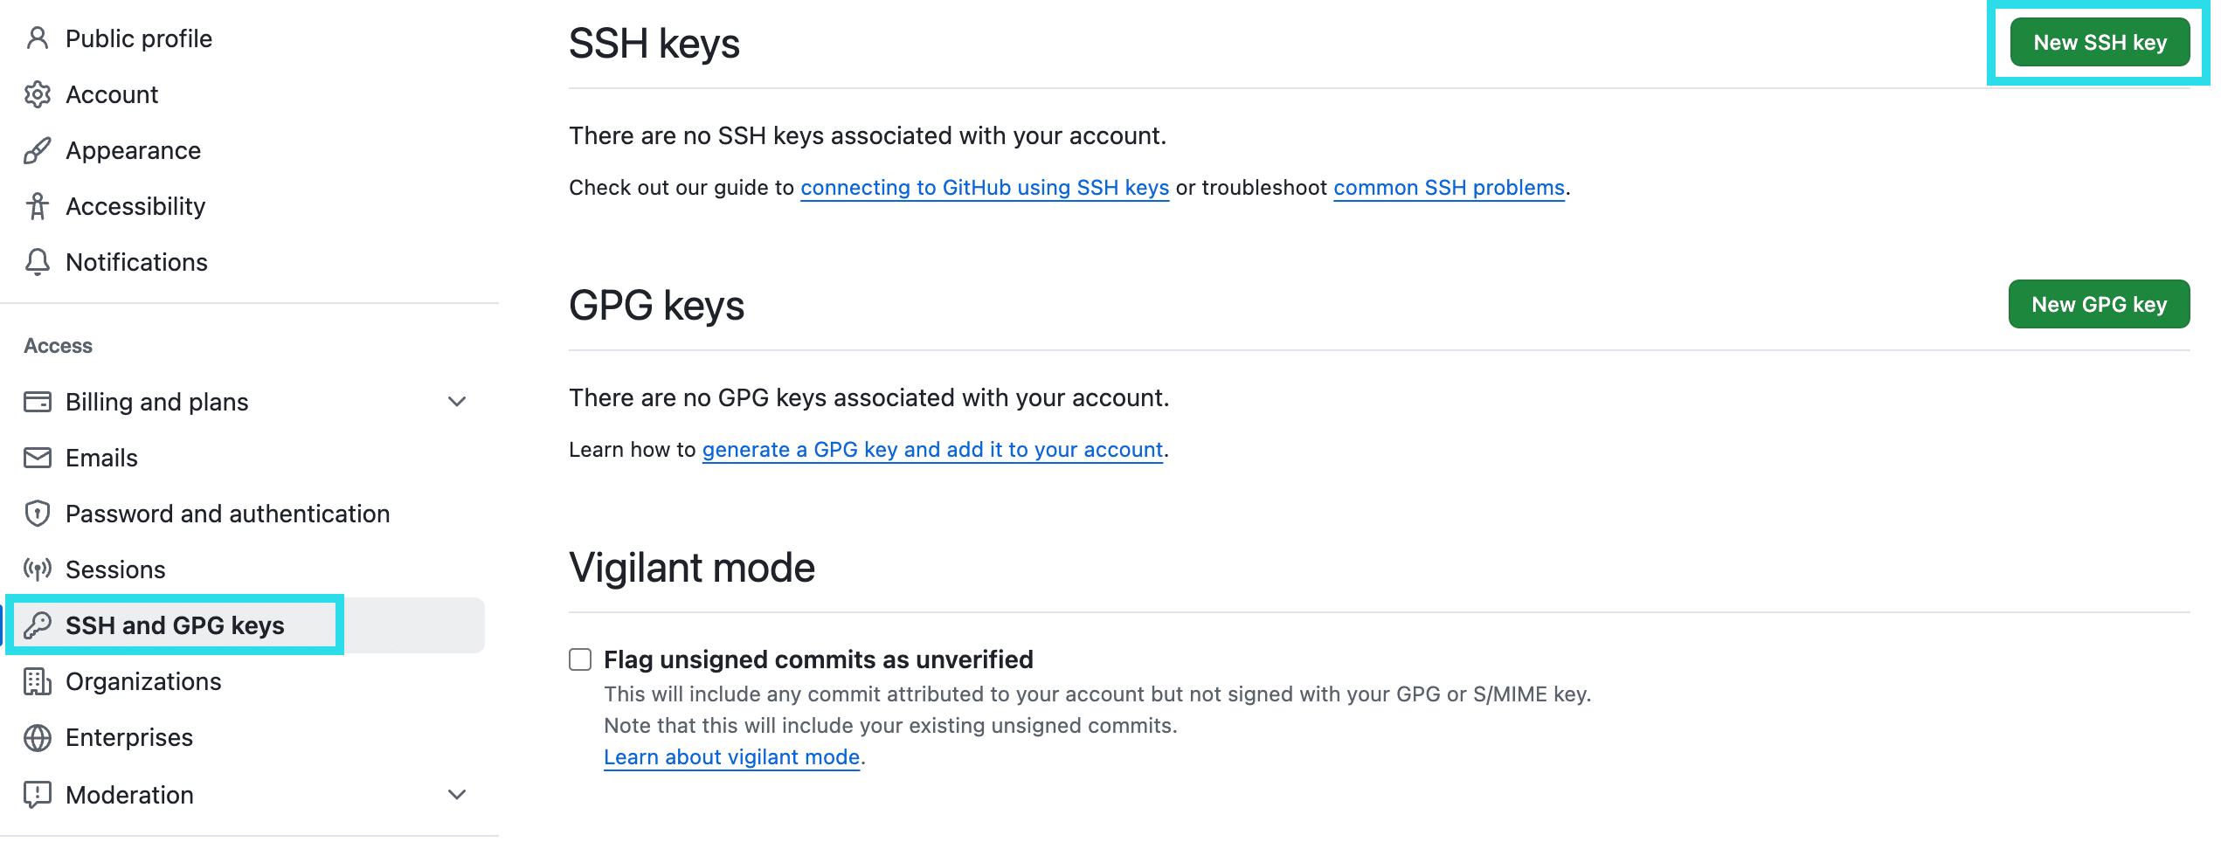Open the SSH and GPG keys settings page
Viewport: 2221px width, 842px height.
(x=175, y=625)
